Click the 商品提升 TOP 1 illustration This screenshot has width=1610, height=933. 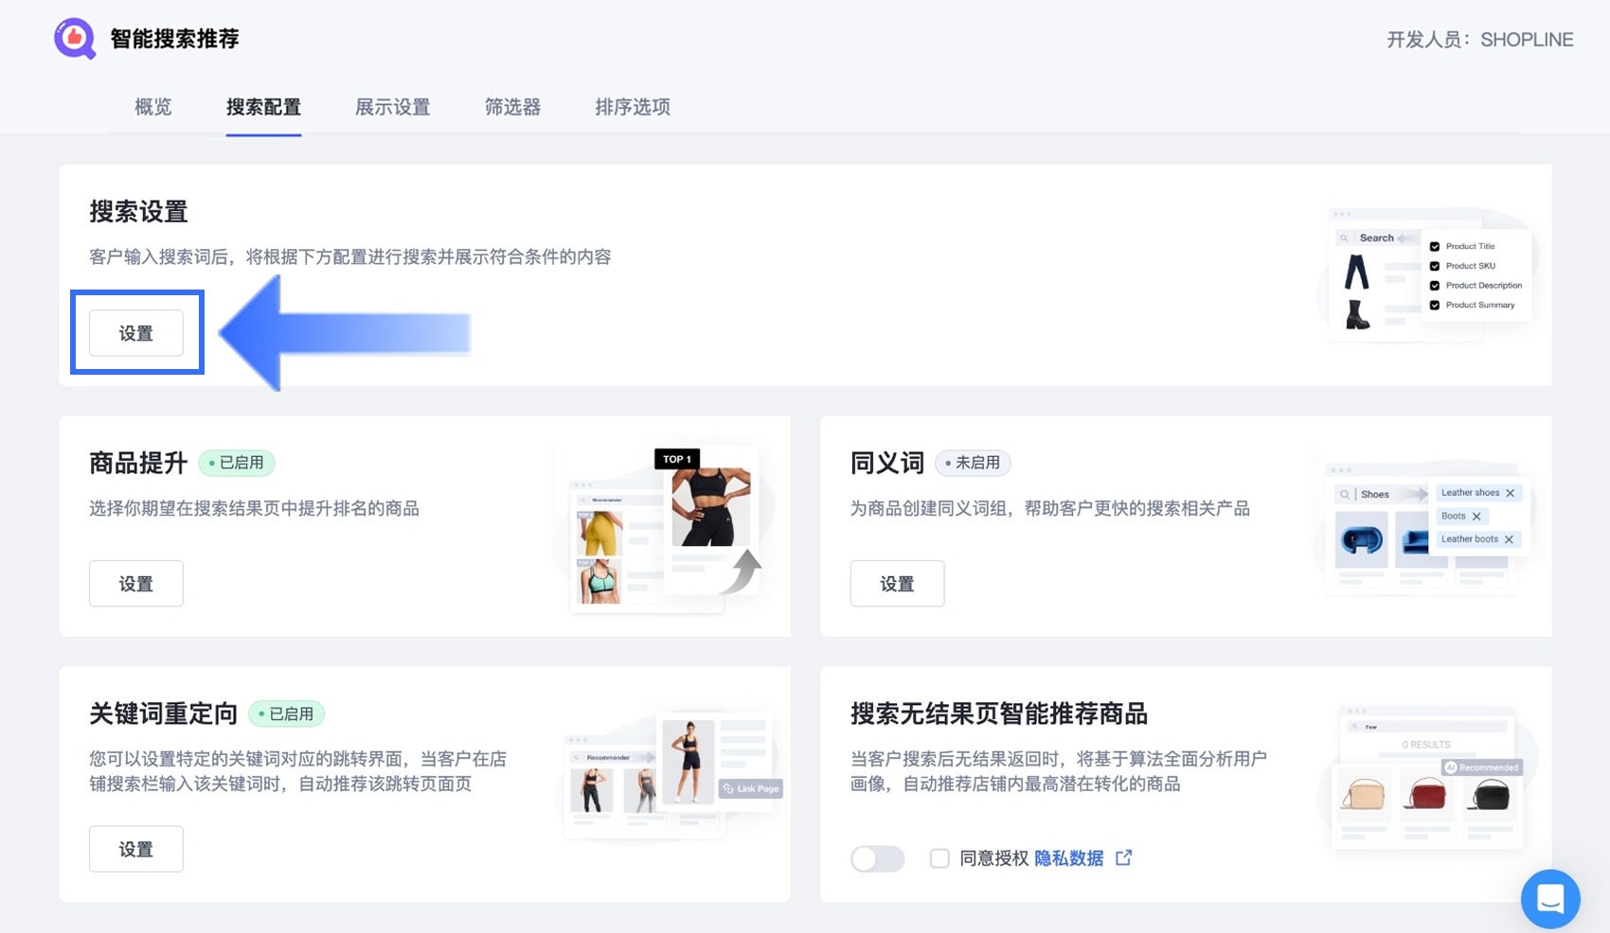click(x=665, y=530)
